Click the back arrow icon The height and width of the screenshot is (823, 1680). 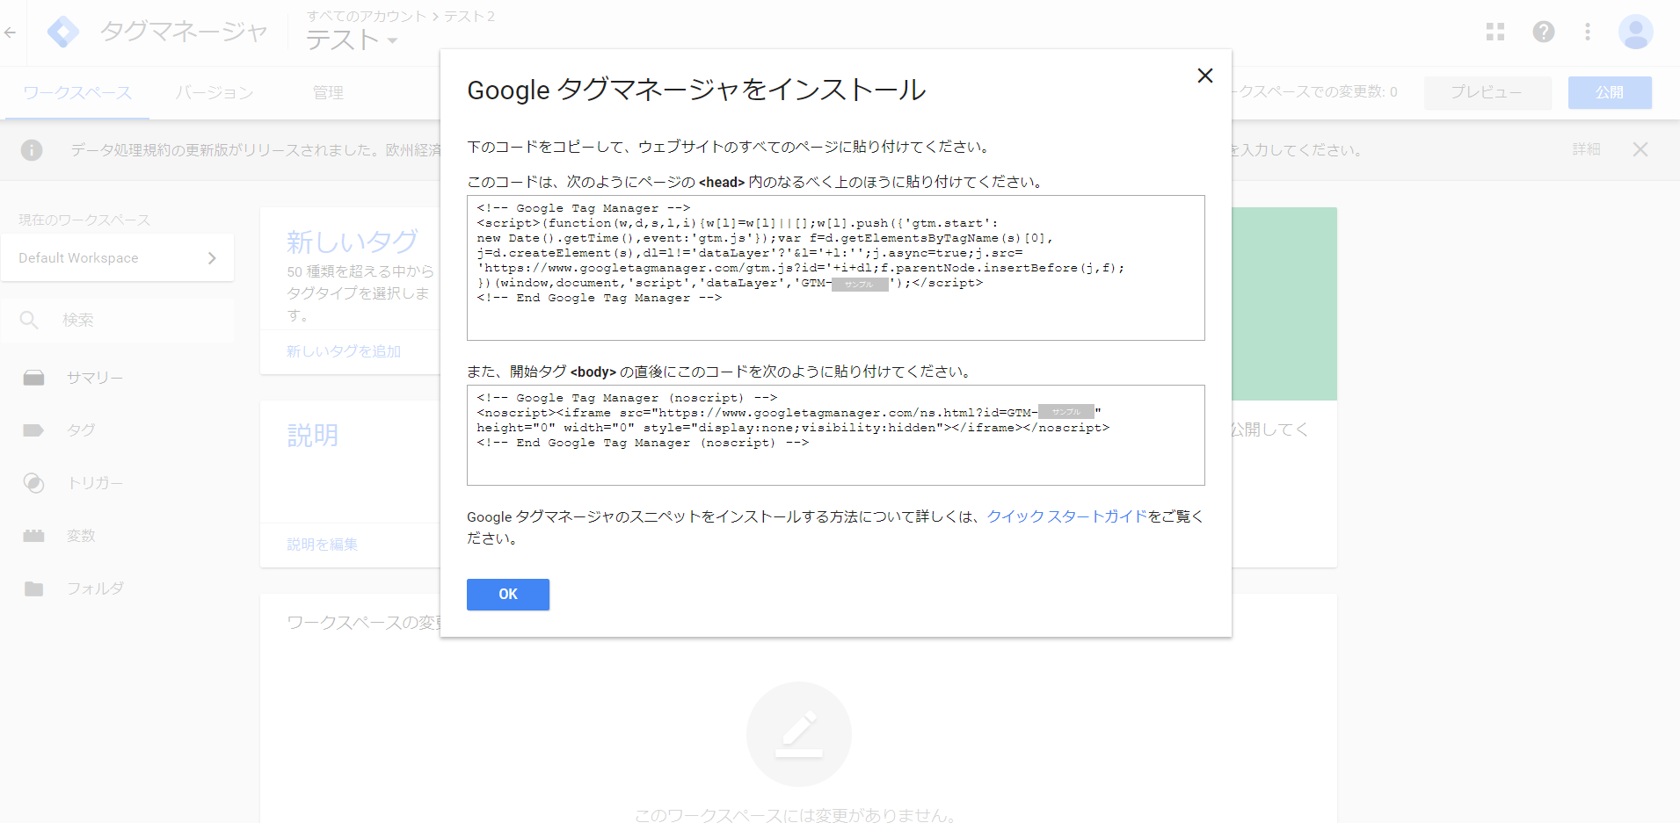pos(11,32)
